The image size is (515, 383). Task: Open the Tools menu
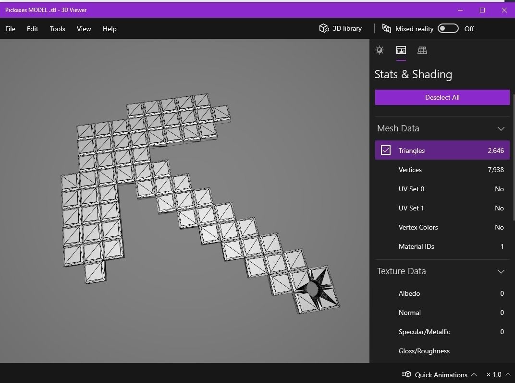(57, 29)
